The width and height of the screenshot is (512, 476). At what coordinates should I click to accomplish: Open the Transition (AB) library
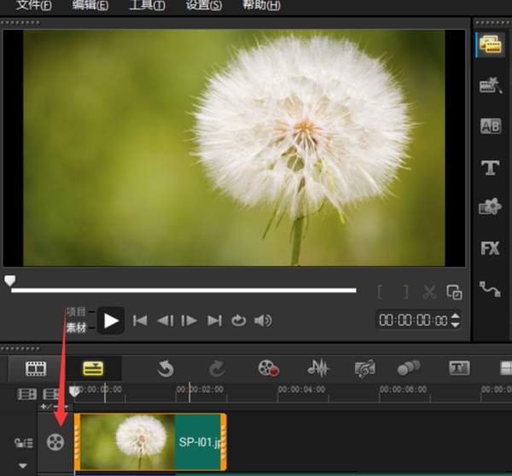(x=490, y=126)
